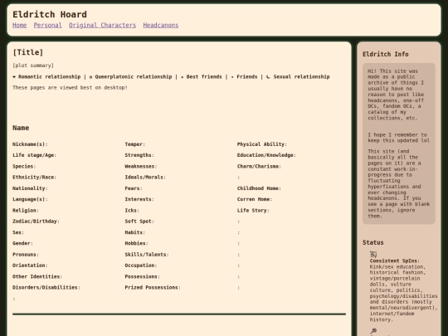The width and height of the screenshot is (448, 336).
Task: Click the Best friends legend text
Action: pos(204,77)
